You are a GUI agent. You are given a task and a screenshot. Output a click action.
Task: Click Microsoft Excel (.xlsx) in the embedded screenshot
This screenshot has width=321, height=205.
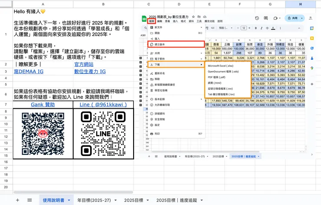coord(220,66)
